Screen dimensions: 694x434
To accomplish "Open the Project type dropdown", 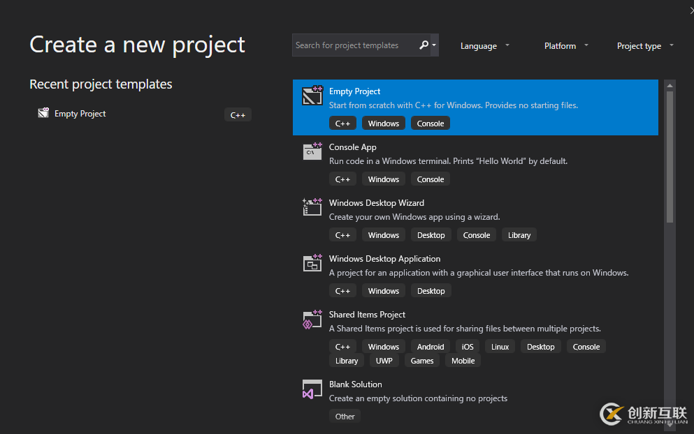I will pos(644,45).
